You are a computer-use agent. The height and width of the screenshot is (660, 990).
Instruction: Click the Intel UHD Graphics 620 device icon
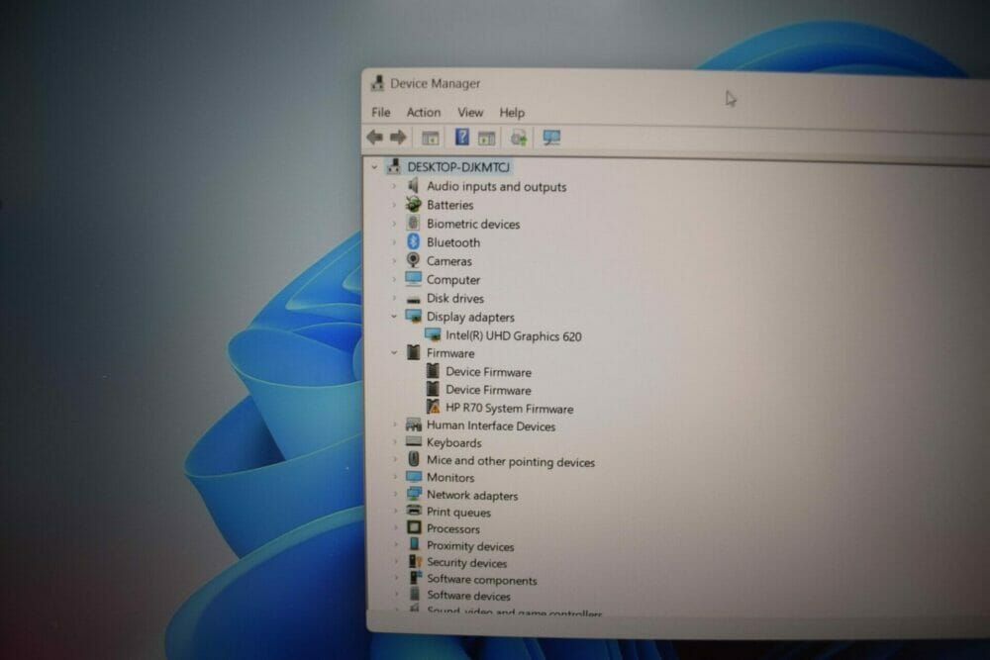pyautogui.click(x=433, y=335)
